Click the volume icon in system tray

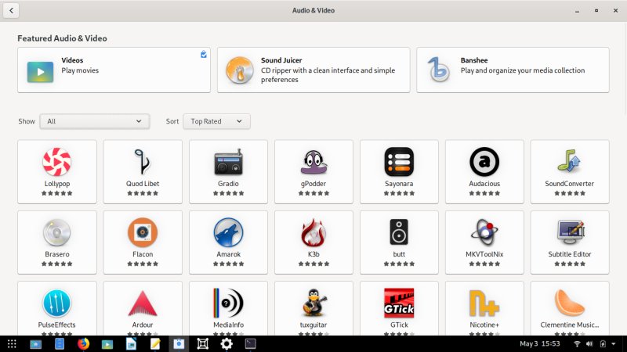tap(589, 343)
